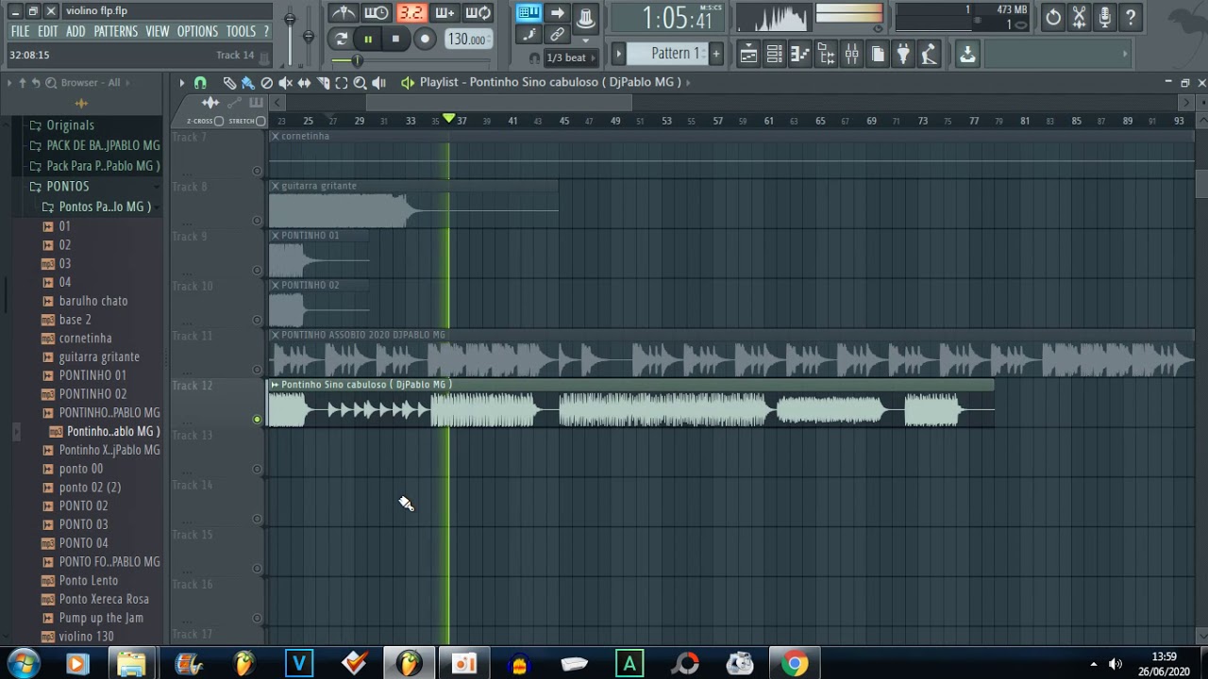Select the Draw pencil tool in Playlist
Image resolution: width=1208 pixels, height=679 pixels.
pyautogui.click(x=229, y=83)
